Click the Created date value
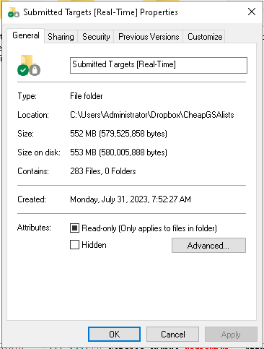The height and width of the screenshot is (349, 264). (131, 199)
